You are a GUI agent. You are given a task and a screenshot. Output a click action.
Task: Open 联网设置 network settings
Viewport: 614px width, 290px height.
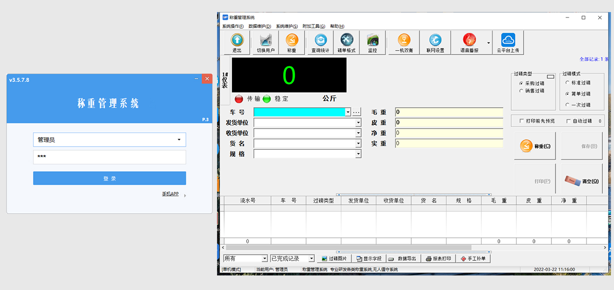[x=435, y=43]
